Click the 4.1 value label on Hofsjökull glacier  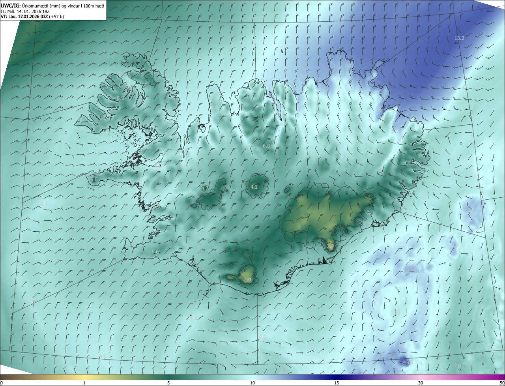click(254, 187)
